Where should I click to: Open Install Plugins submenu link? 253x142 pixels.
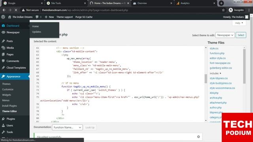[x=9, y=106]
